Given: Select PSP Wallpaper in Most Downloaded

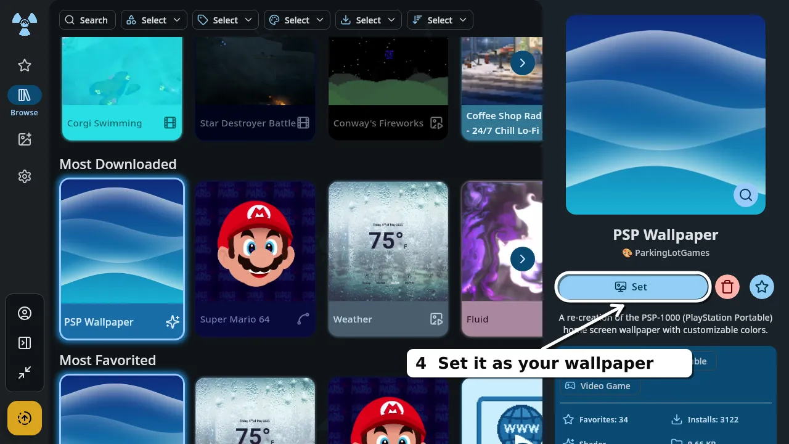Looking at the screenshot, I should 122,259.
